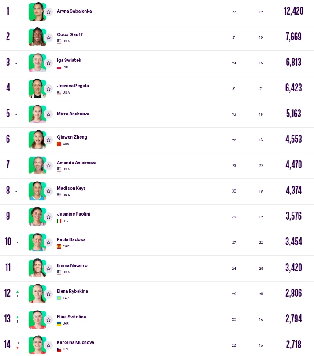The height and width of the screenshot is (356, 314).
Task: Favorite Madison Keys via star icon
Action: tap(48, 191)
